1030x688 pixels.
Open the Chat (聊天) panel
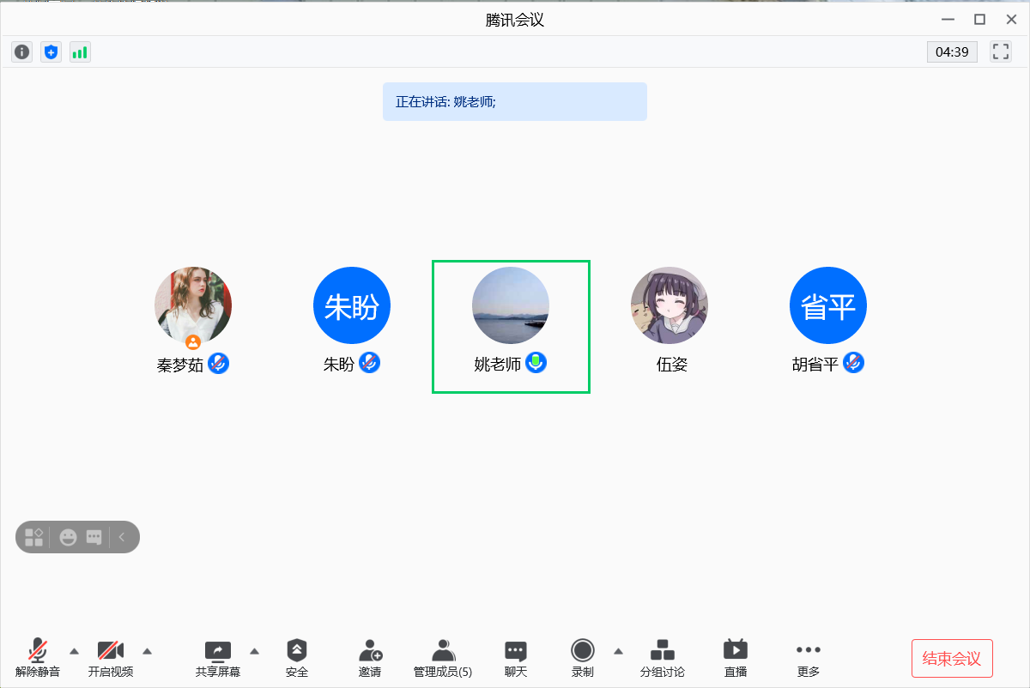[515, 658]
